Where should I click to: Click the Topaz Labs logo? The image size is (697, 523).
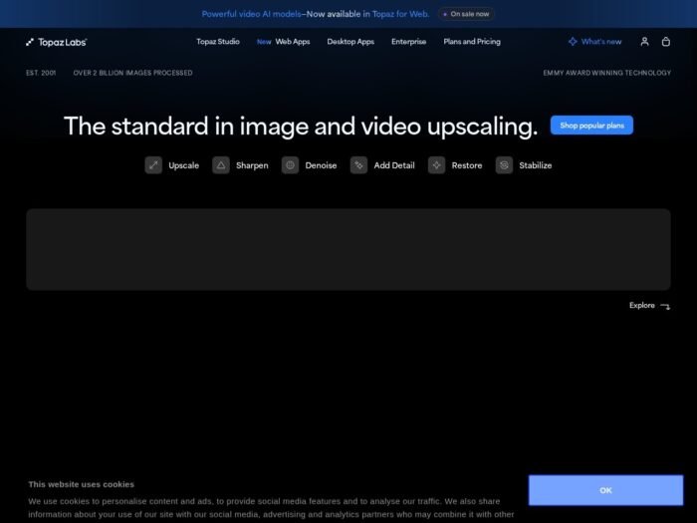(x=56, y=42)
